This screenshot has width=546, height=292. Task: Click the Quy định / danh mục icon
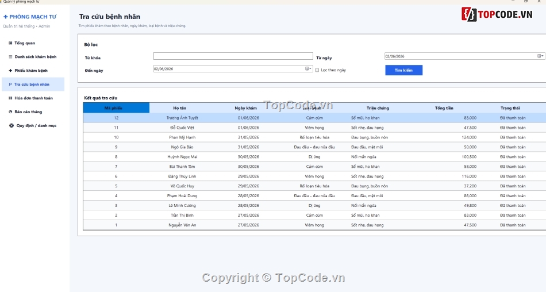point(11,125)
